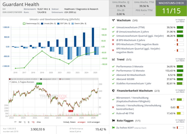
Task: Toggle the Gewinnmarge [%] legend entry
Action: [31, 24]
